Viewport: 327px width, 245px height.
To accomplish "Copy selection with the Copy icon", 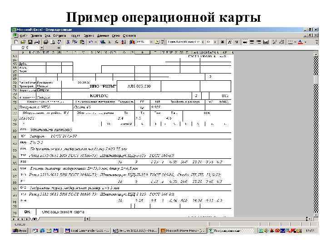I will (75, 42).
